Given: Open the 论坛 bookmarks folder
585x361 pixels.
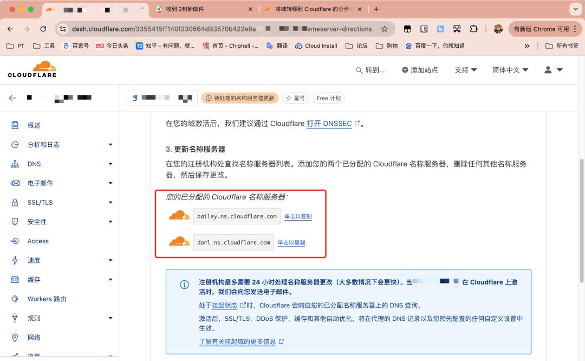Looking at the screenshot, I should pyautogui.click(x=356, y=46).
